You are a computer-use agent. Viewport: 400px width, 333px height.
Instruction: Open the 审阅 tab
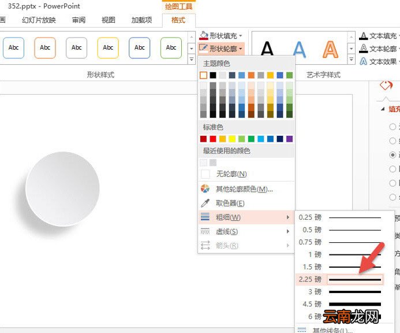(x=78, y=20)
